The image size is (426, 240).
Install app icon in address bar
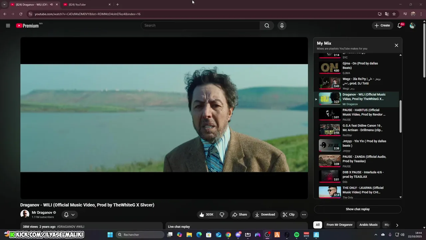[380, 14]
